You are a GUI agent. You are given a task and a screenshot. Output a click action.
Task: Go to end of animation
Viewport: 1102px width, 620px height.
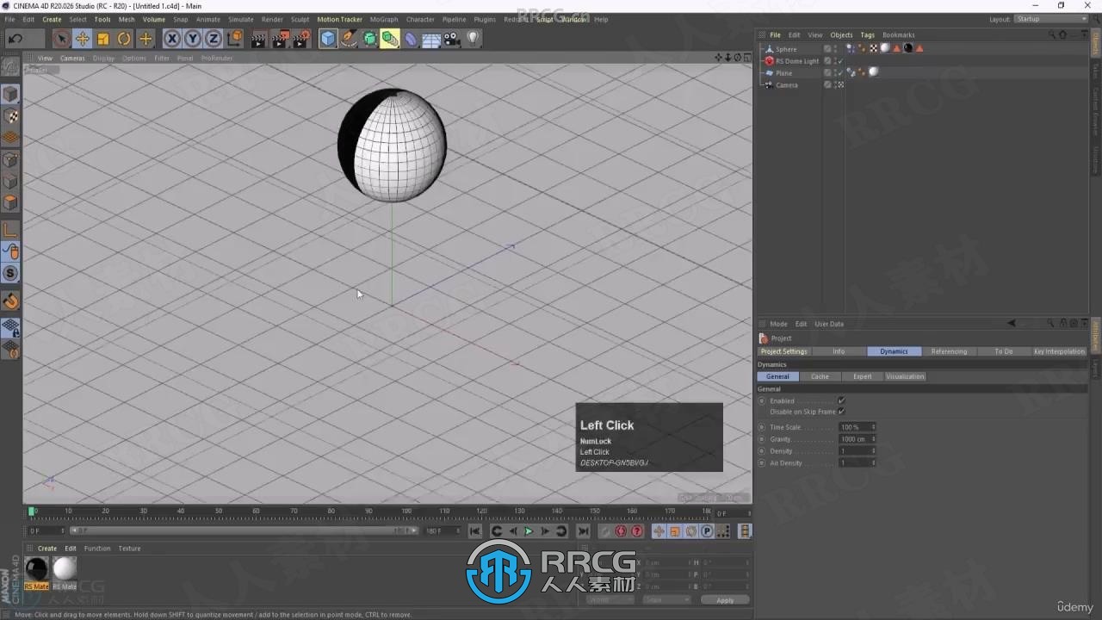coord(583,531)
